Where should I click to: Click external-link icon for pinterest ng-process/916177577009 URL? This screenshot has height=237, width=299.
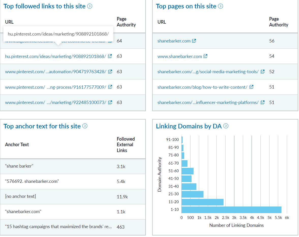[x=110, y=87]
